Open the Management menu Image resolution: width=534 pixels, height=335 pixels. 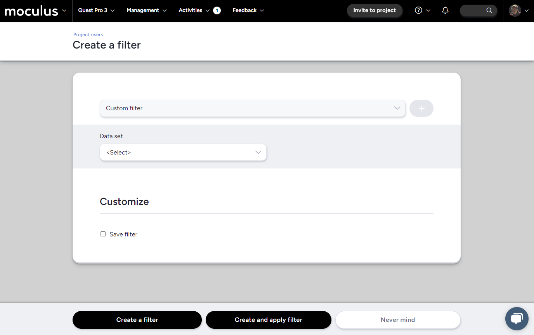click(x=146, y=10)
